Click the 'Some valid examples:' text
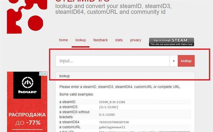The image size is (213, 132). pos(76,94)
